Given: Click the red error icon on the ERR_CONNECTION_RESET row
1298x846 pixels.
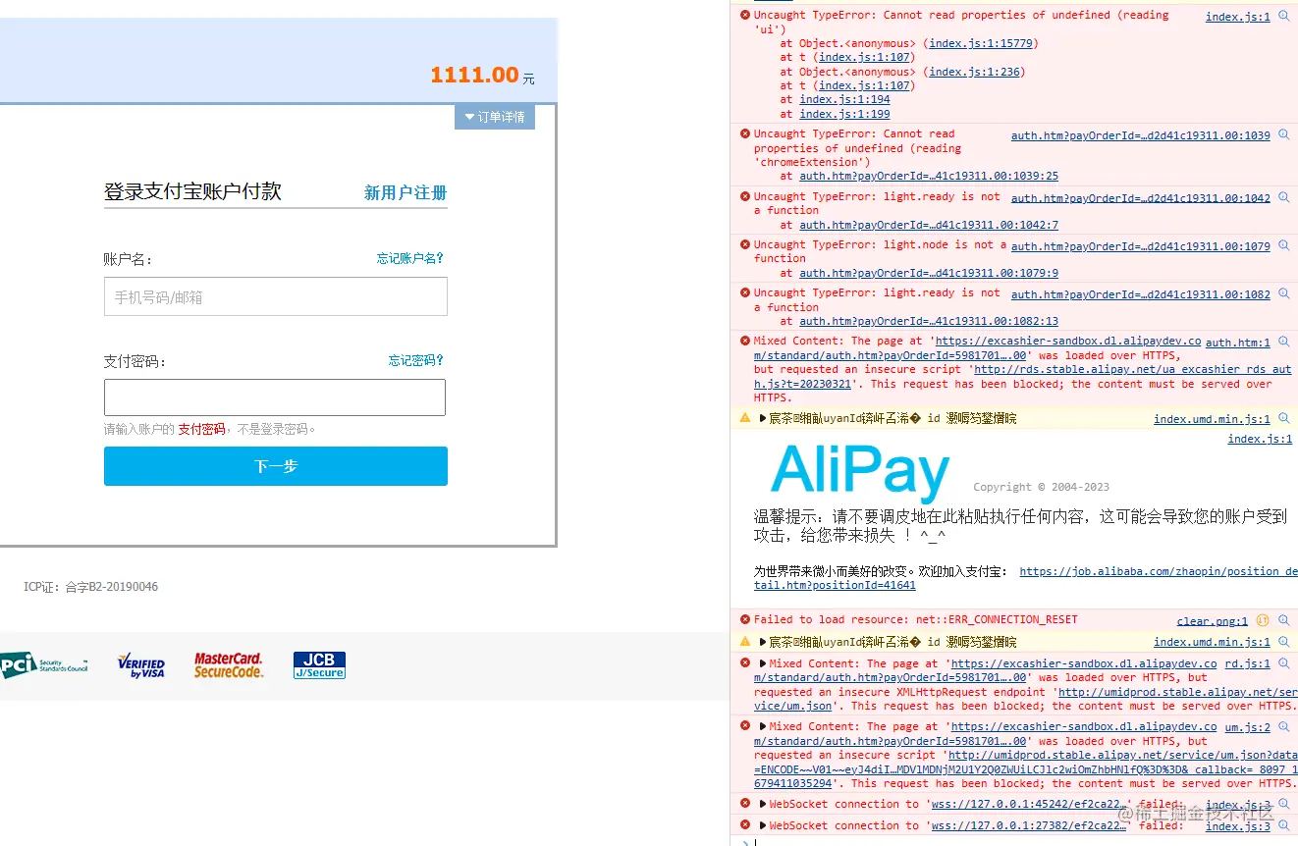Looking at the screenshot, I should (x=745, y=619).
